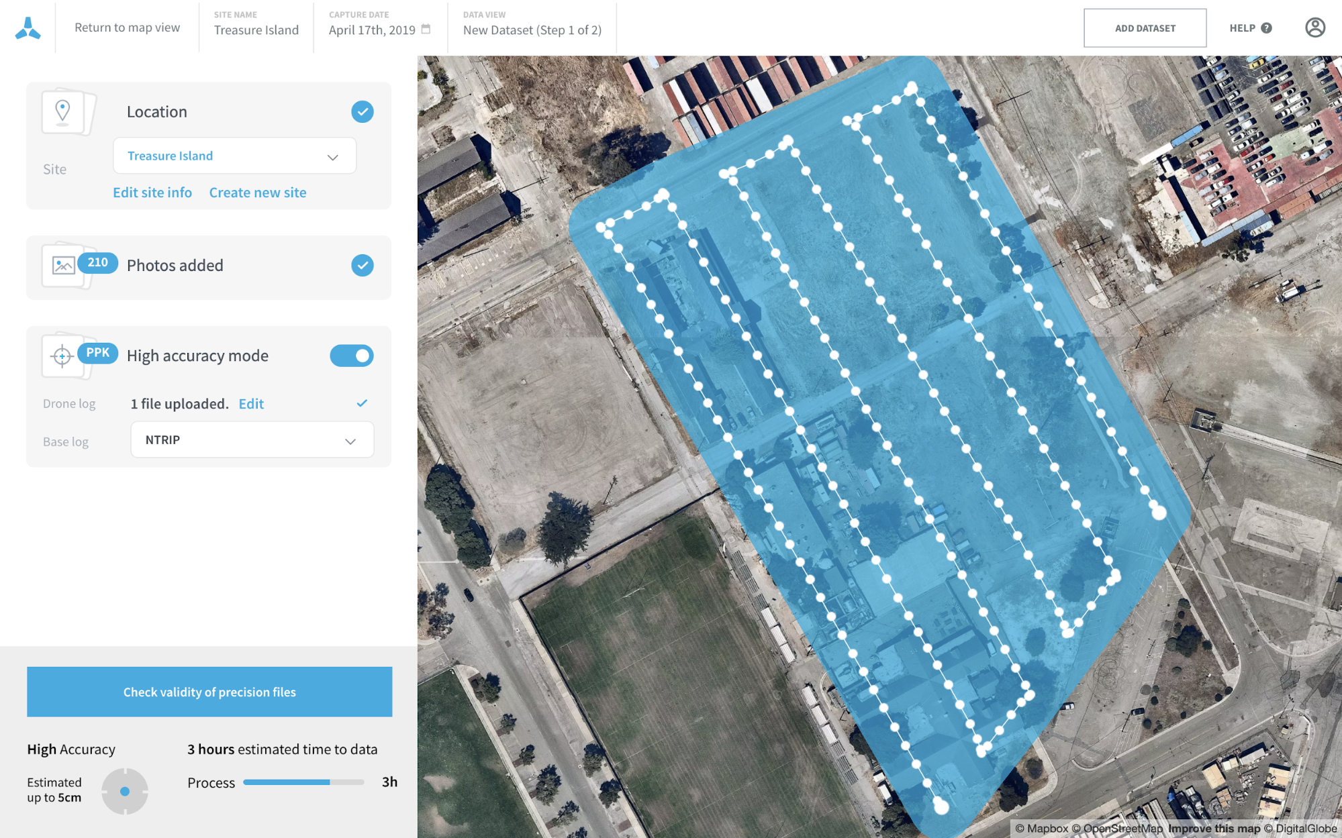Open the calendar icon beside capture date
Screen dimensions: 1342x838
(426, 30)
